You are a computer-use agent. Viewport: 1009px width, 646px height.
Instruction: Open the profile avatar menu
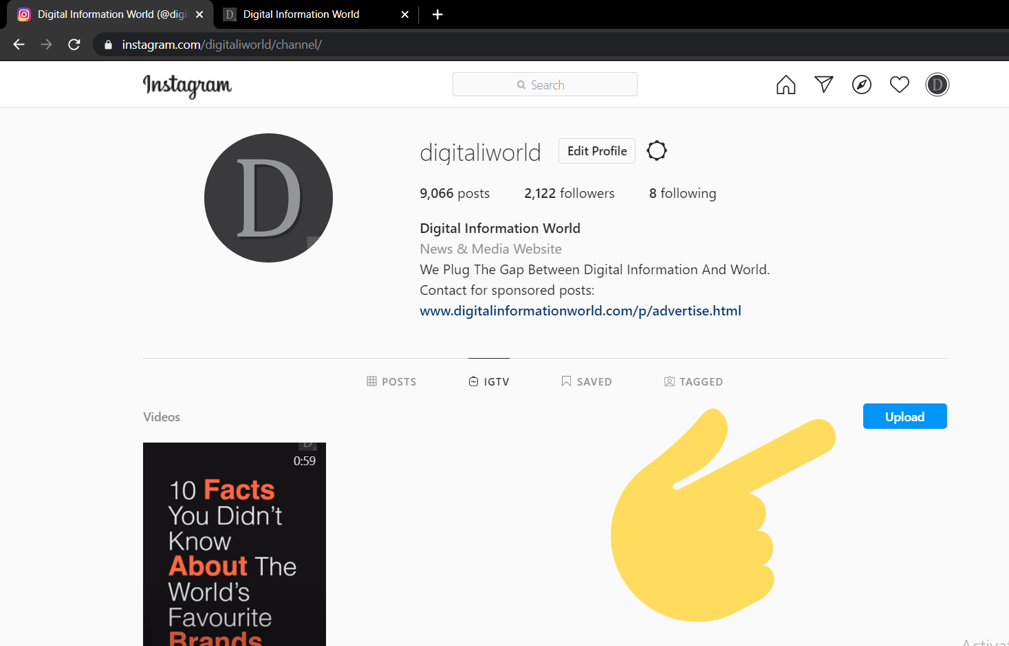pyautogui.click(x=937, y=84)
